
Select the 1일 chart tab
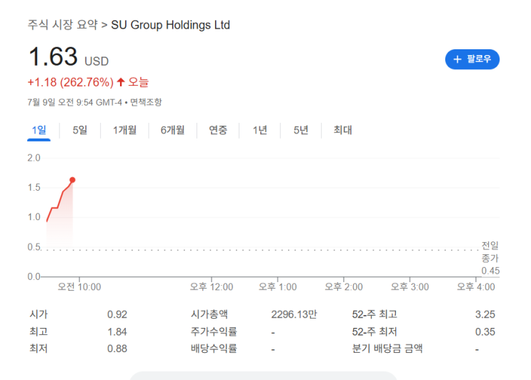[x=39, y=130]
